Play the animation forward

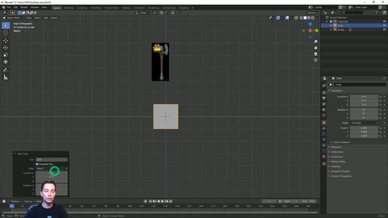(x=162, y=201)
